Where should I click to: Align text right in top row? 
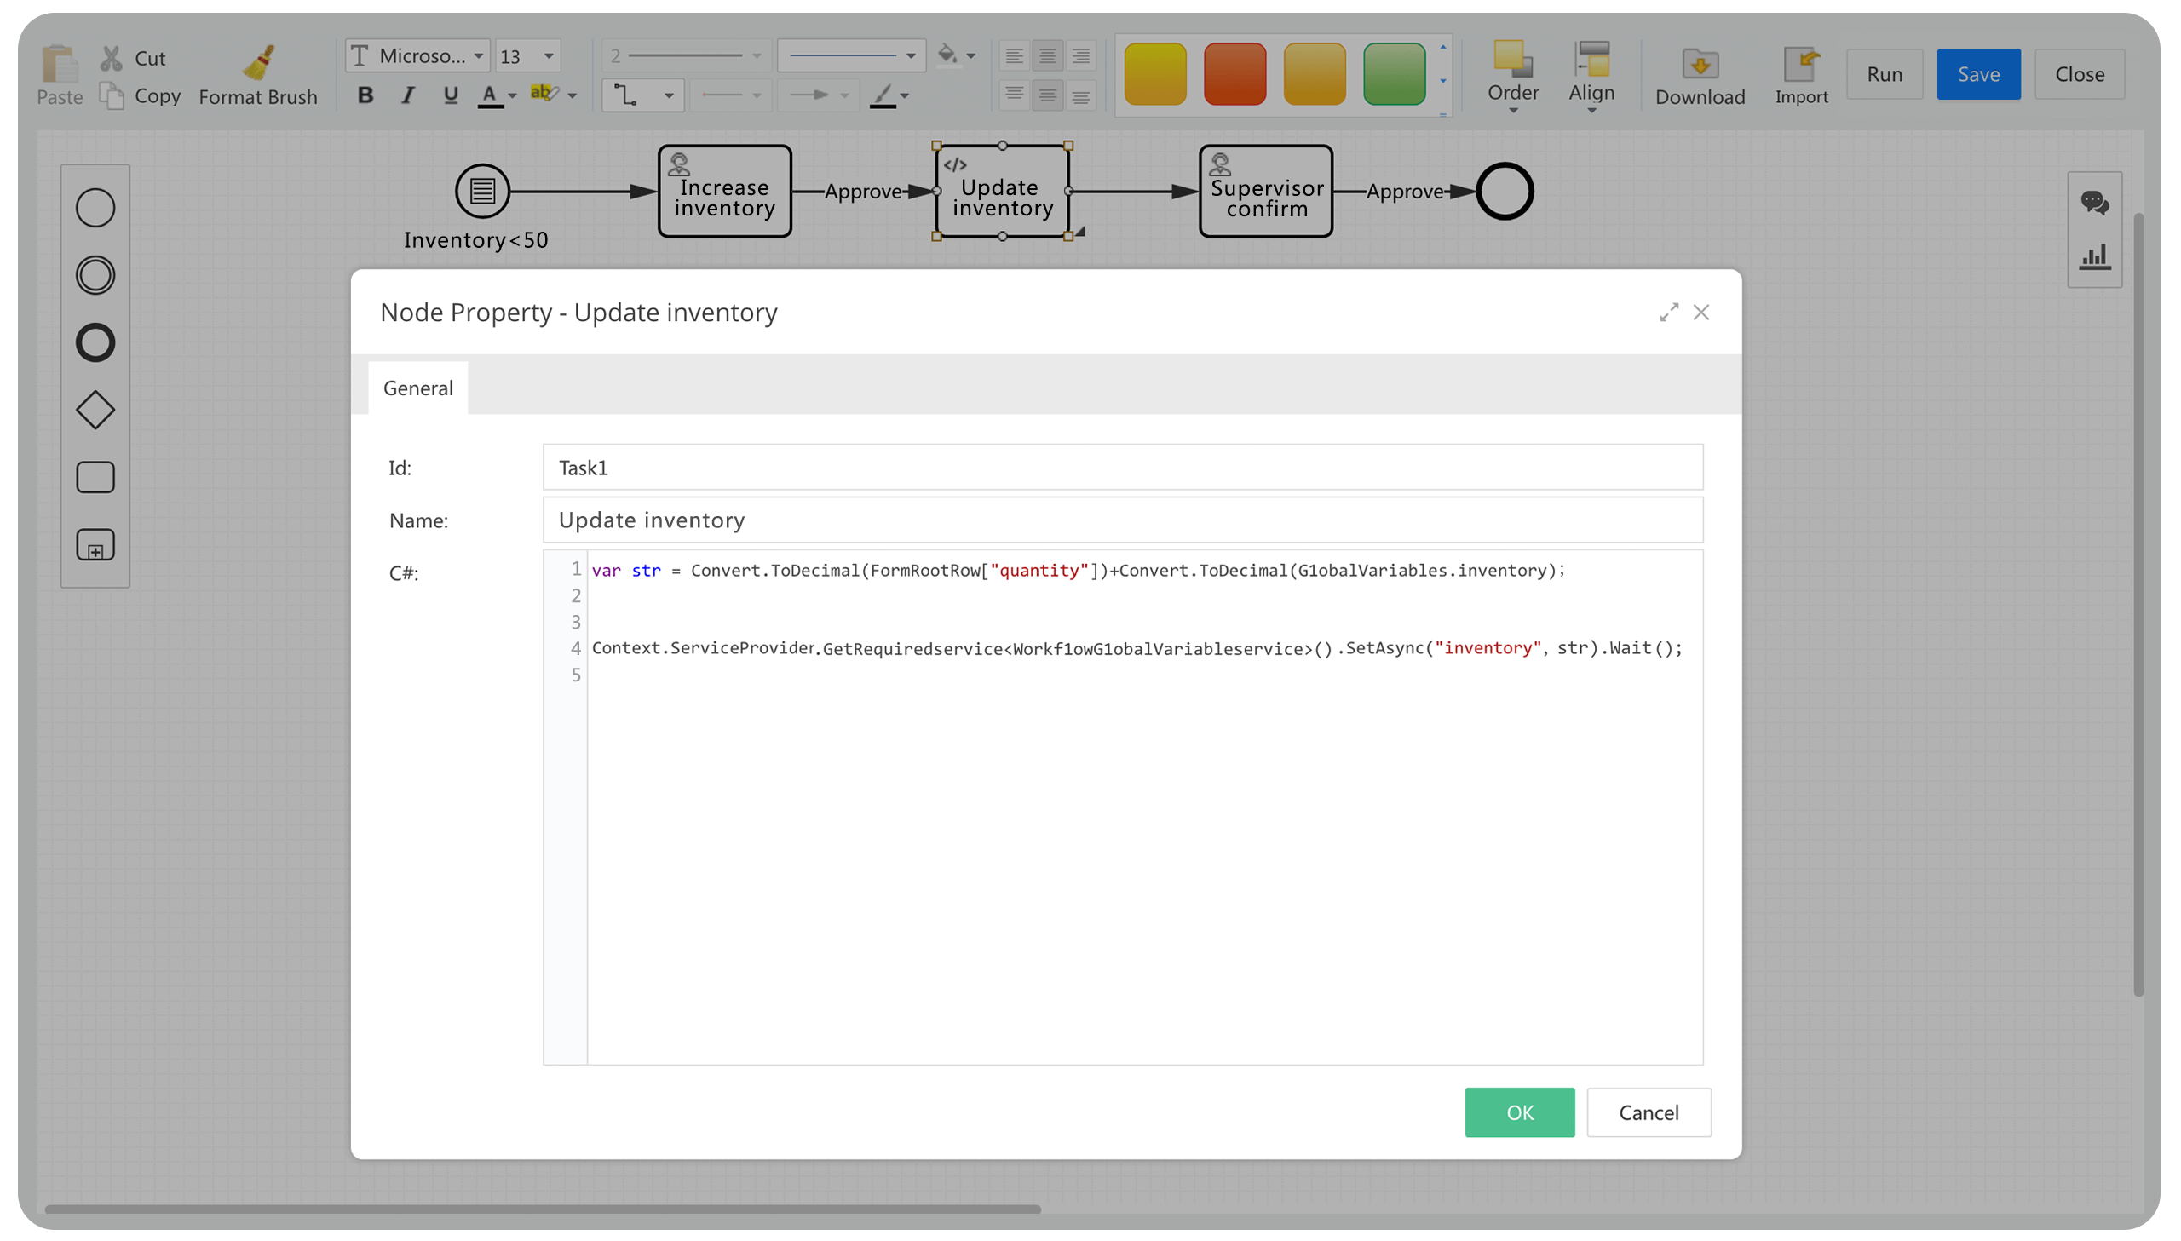click(1080, 56)
